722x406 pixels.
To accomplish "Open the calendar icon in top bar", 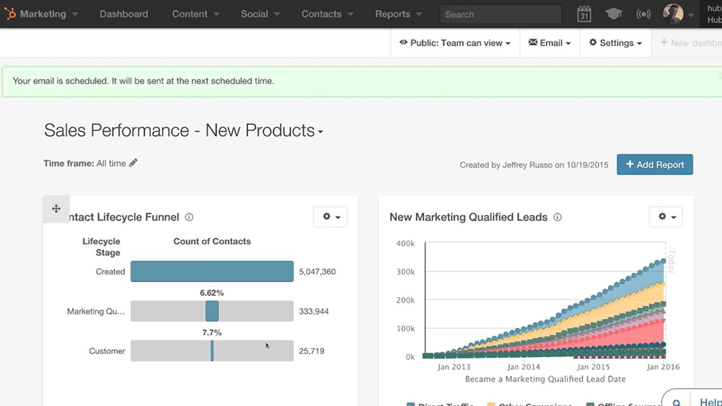I will [x=584, y=15].
